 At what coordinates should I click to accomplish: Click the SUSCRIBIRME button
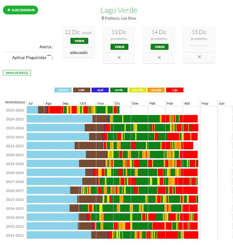pyautogui.click(x=21, y=10)
